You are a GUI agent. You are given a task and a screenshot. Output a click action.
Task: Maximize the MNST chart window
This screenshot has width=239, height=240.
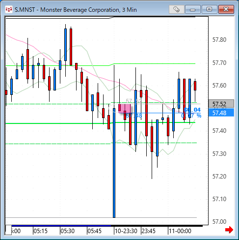coord(209,9)
